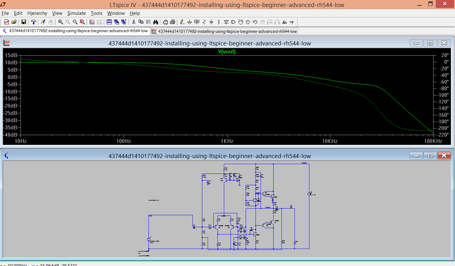Image resolution: width=455 pixels, height=266 pixels.
Task: Save the file with the floppy disk icon
Action: pyautogui.click(x=24, y=22)
